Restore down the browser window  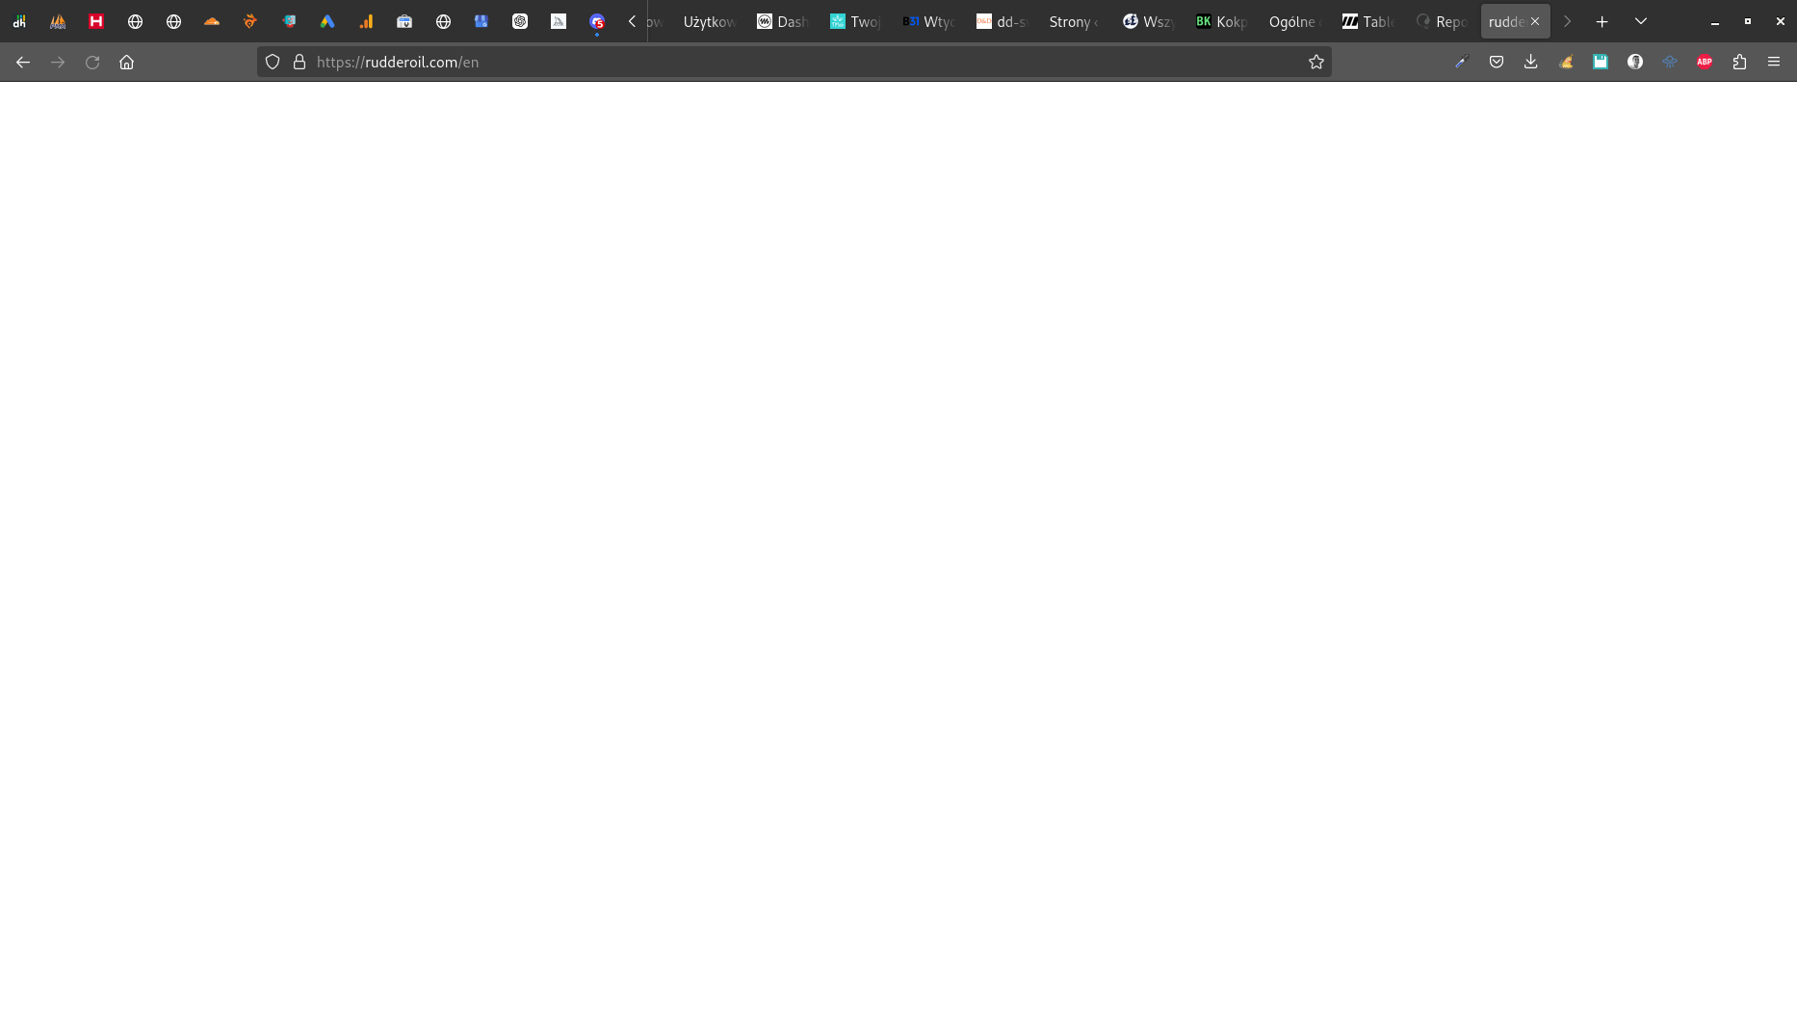(x=1748, y=21)
